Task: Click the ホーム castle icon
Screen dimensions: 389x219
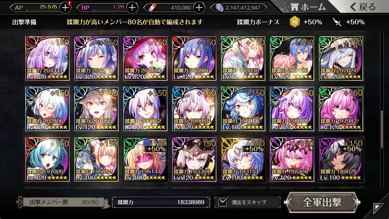Action: click(x=295, y=7)
